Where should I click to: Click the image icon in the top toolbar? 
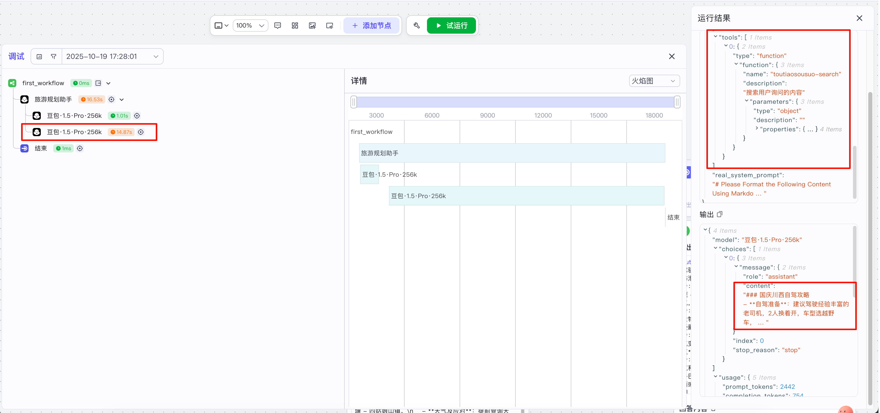tap(312, 25)
